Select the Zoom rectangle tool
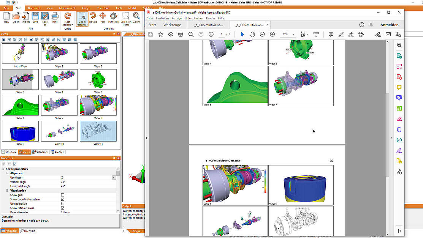This screenshot has height=238, width=423. (x=82, y=19)
